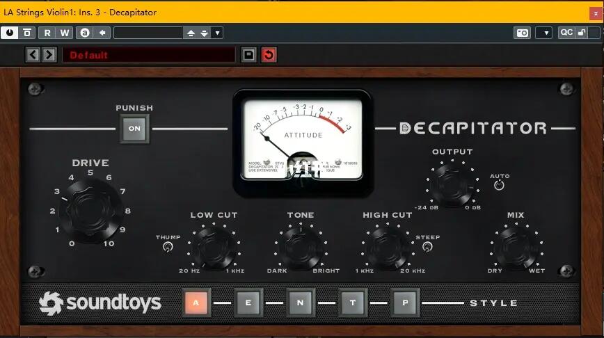Click the Tone knob

coord(301,249)
